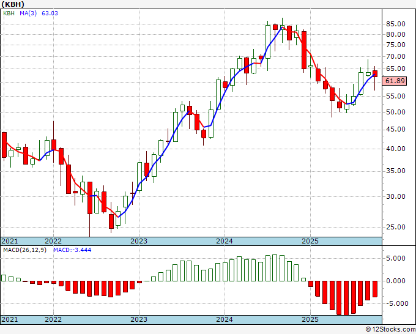Click the last red MACD histogram bar
This screenshot has width=416, height=334.
pos(374,289)
